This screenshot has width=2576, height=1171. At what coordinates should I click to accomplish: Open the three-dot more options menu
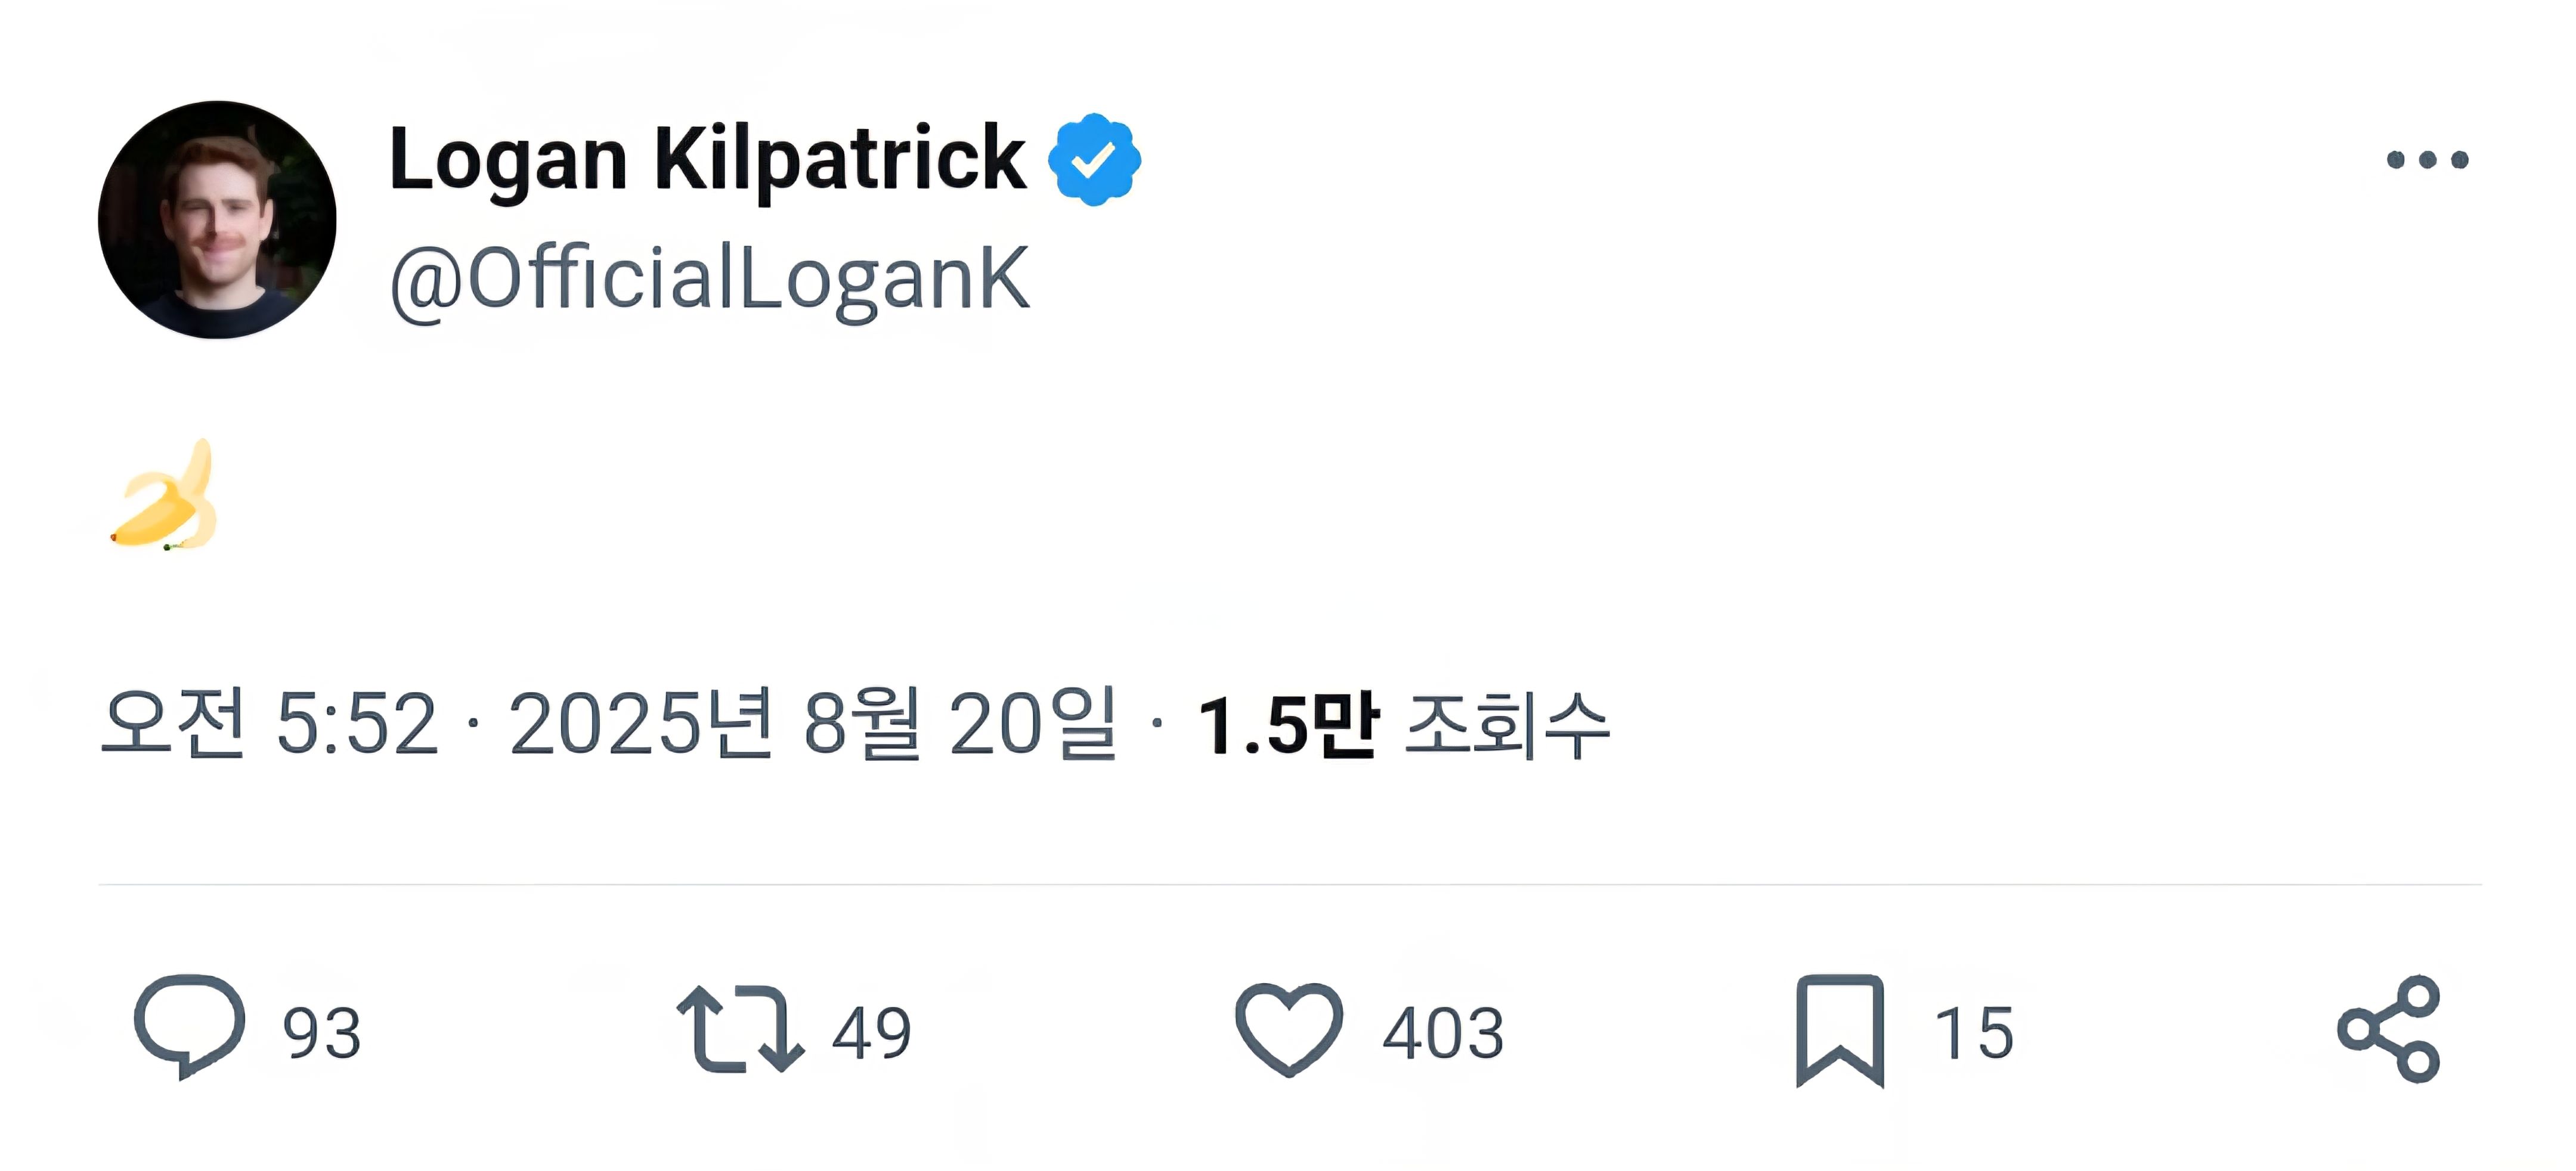click(x=2427, y=160)
